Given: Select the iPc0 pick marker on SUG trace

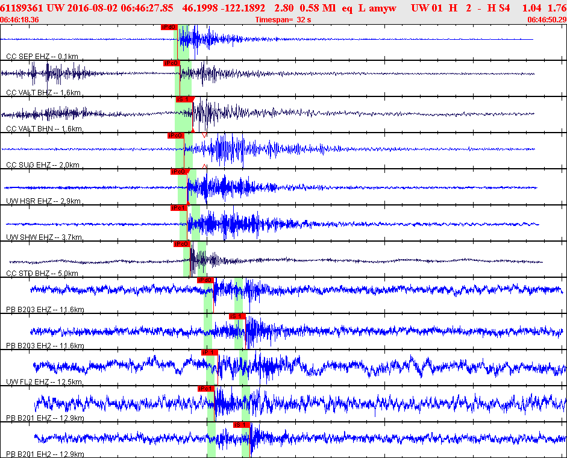Looking at the screenshot, I should (175, 136).
